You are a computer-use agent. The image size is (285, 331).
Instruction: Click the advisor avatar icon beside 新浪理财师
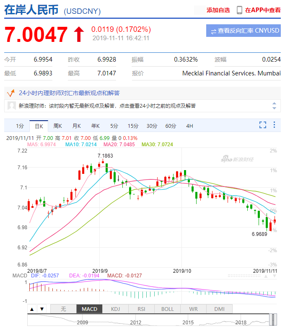[x=12, y=106]
